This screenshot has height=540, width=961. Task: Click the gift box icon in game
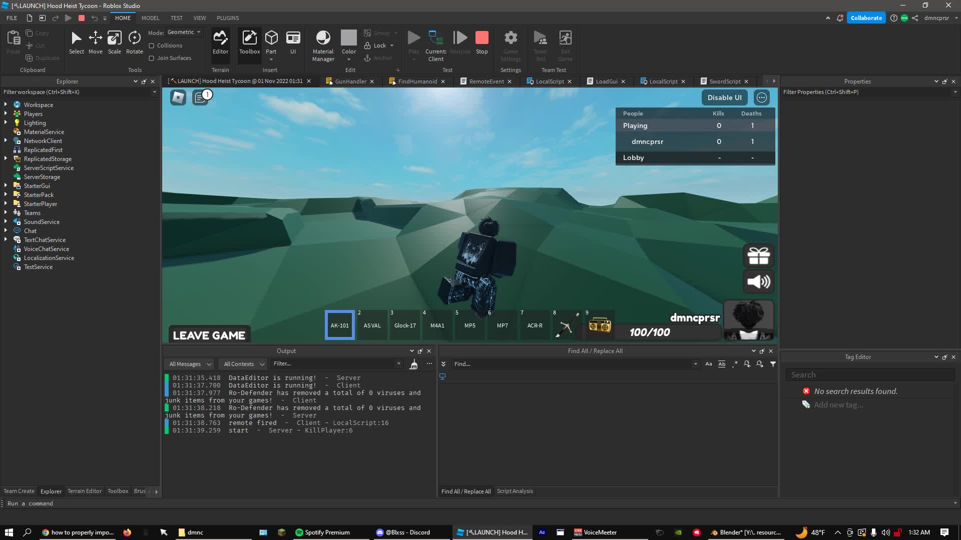758,255
